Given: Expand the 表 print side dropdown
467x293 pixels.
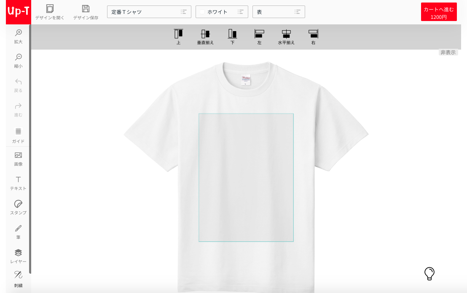Looking at the screenshot, I should pos(278,12).
